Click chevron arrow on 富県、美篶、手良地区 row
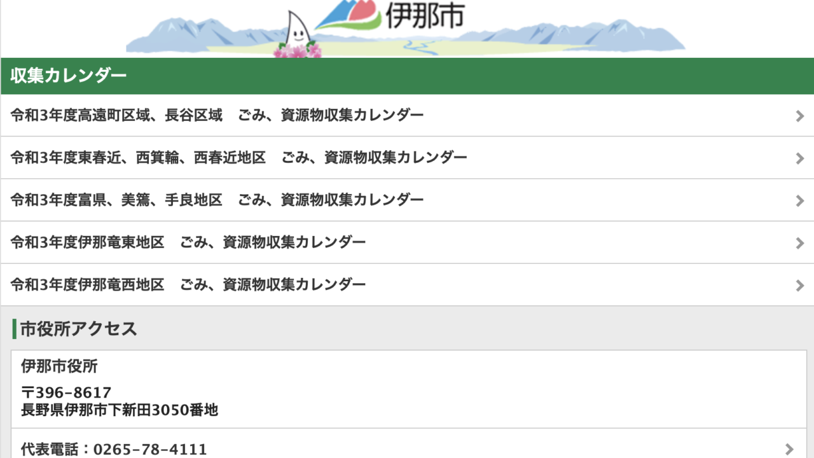This screenshot has height=458, width=814. (800, 200)
